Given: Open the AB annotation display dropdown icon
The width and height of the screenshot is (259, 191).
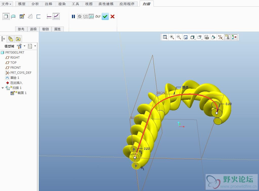Looking at the screenshot, I should click(x=200, y=37).
